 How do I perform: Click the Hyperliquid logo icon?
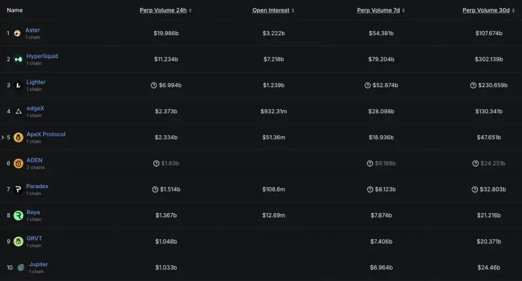pos(18,59)
